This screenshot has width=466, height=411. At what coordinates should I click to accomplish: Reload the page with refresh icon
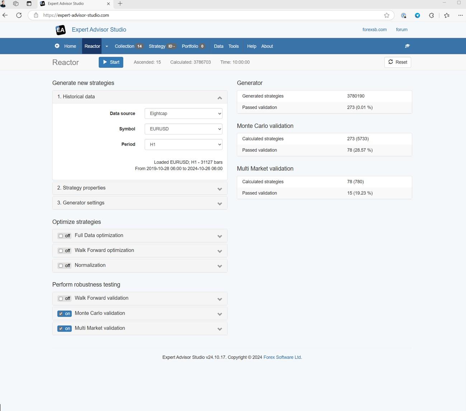click(19, 15)
